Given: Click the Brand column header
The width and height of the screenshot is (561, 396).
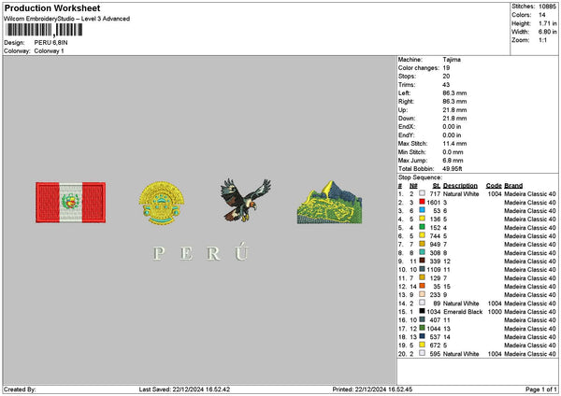Looking at the screenshot, I should coord(513,186).
